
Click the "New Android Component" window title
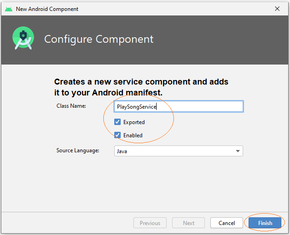47,9
